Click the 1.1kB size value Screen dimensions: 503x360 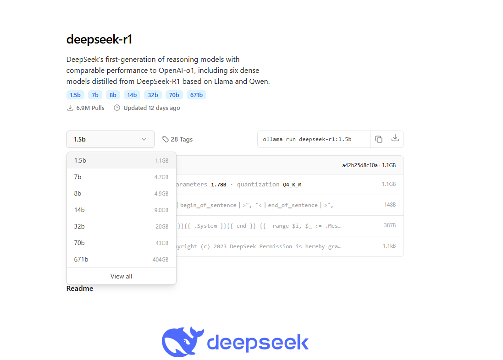click(389, 245)
